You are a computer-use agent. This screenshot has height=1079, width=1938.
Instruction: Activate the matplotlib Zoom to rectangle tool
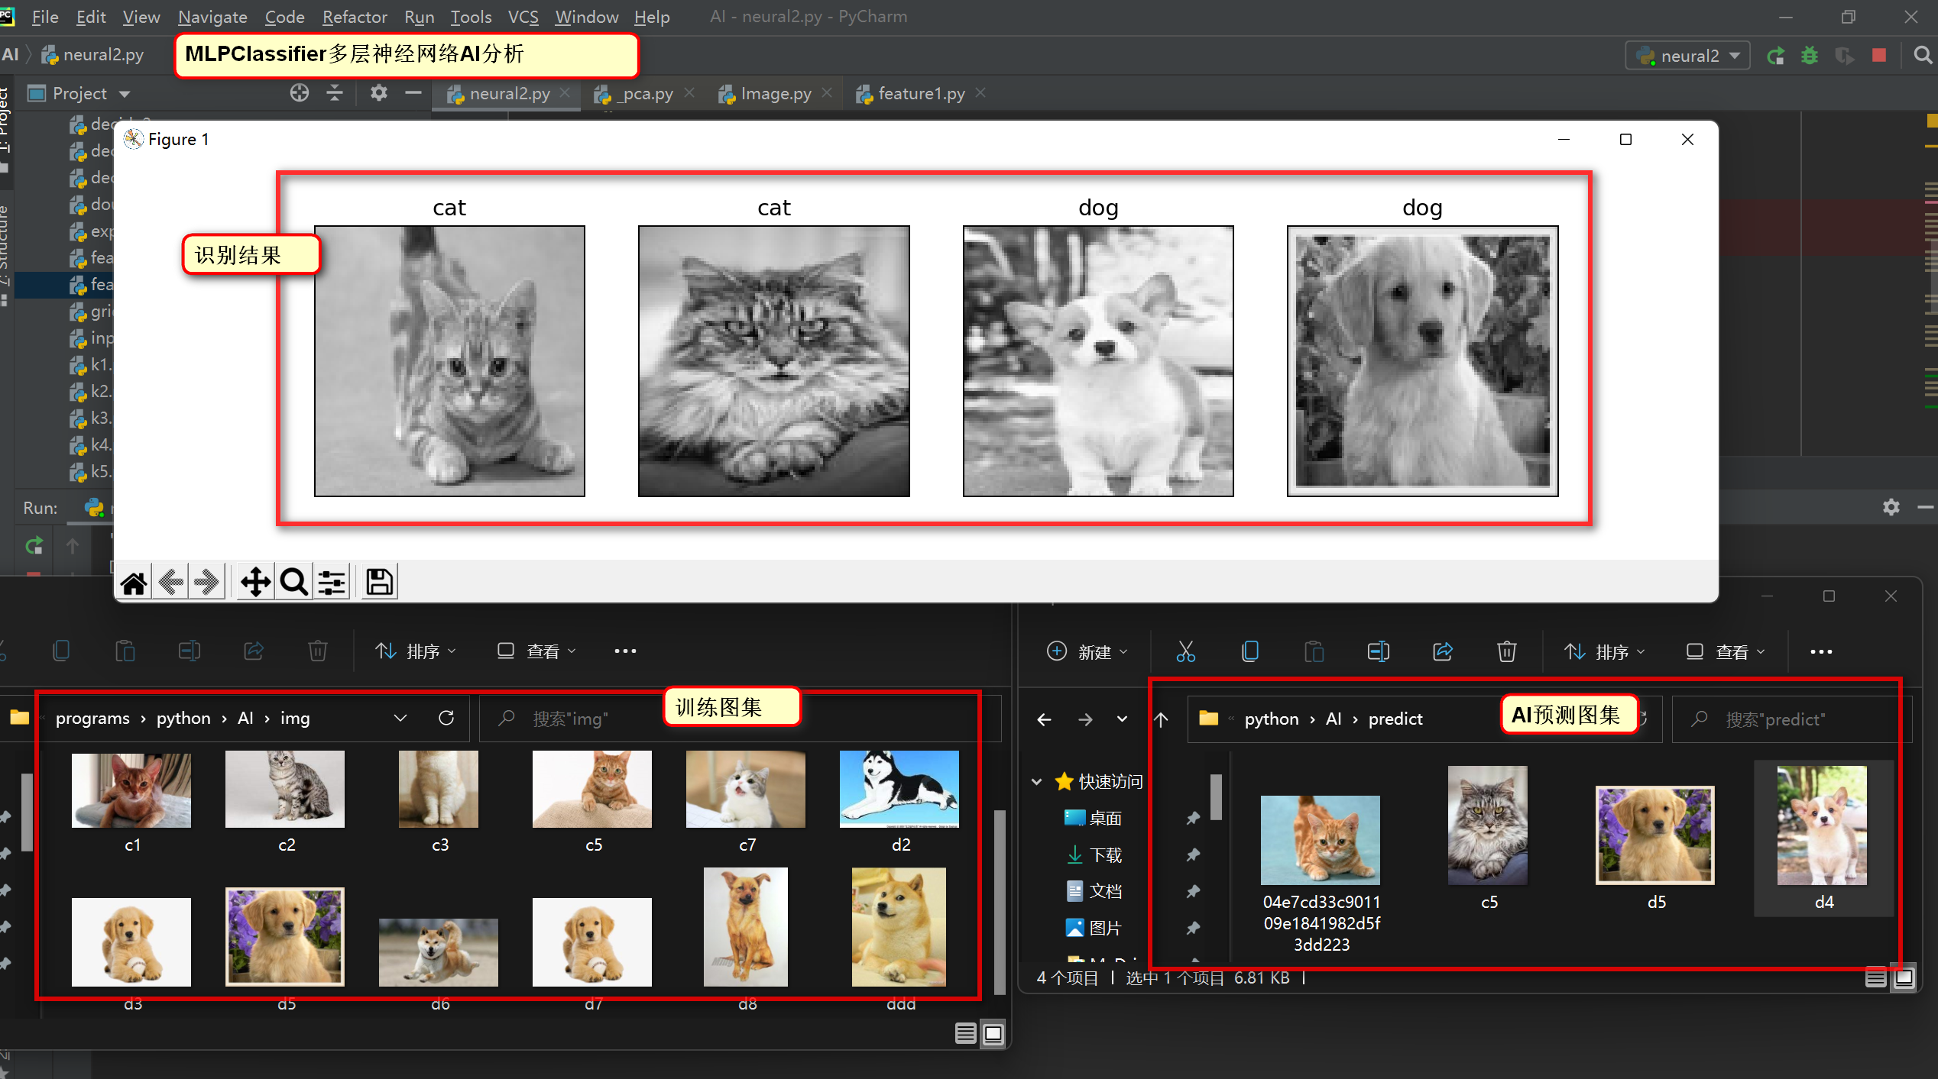pos(294,583)
